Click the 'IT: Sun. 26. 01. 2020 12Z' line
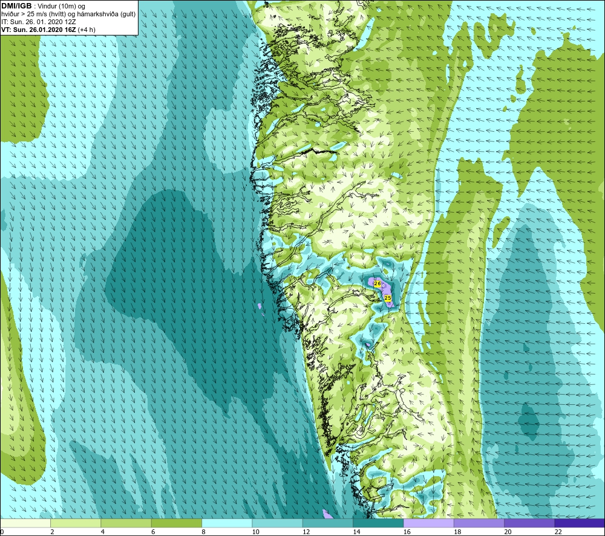This screenshot has width=605, height=536. pyautogui.click(x=39, y=22)
